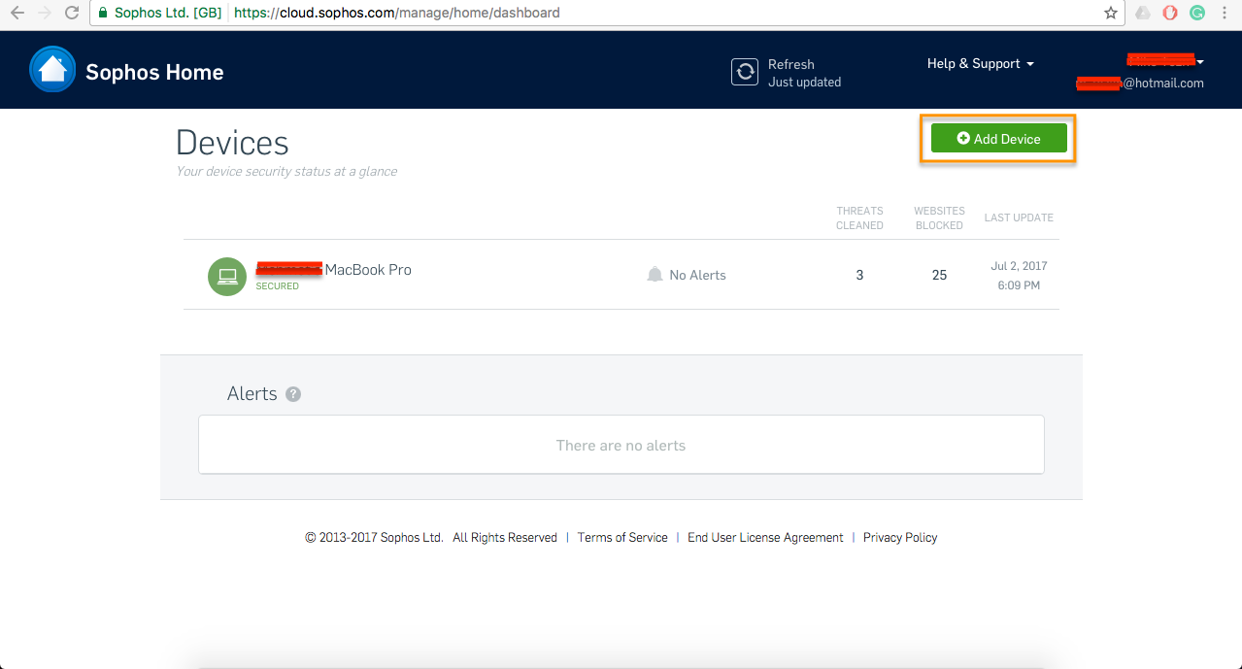Click the Sophos Home title text
The width and height of the screenshot is (1242, 669).
point(154,73)
